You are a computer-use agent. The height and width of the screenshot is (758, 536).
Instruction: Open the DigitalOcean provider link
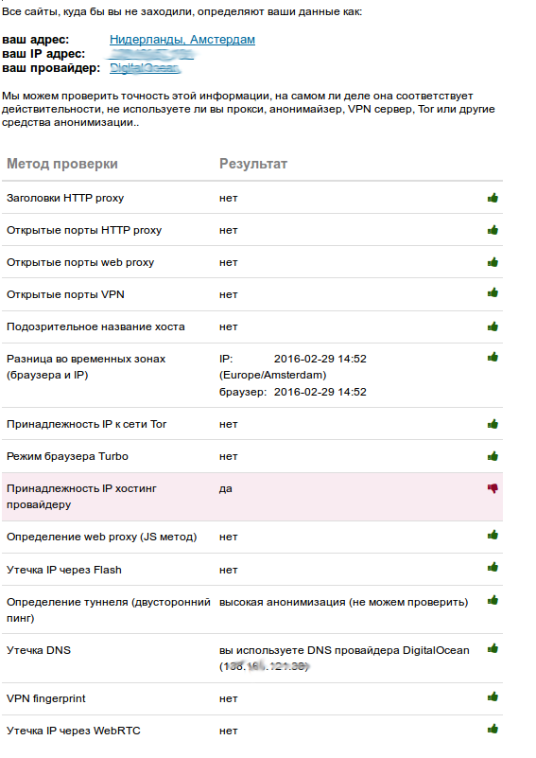point(145,68)
